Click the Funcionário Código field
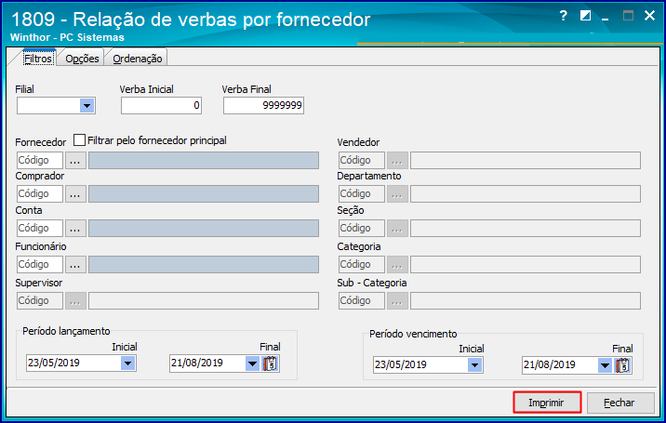The image size is (666, 423). 39,265
